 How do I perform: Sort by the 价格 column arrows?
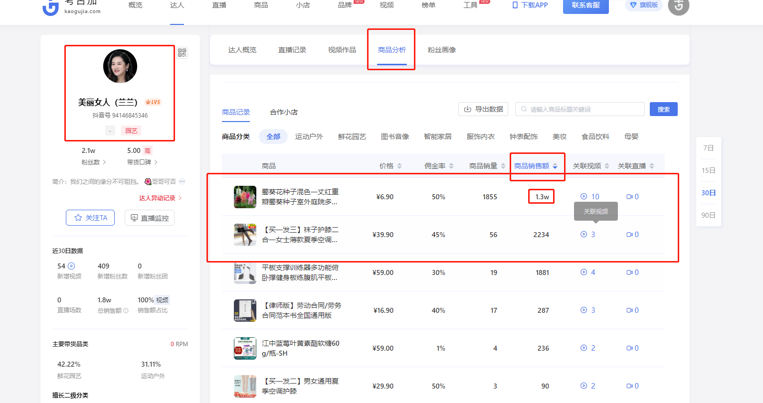(x=399, y=166)
